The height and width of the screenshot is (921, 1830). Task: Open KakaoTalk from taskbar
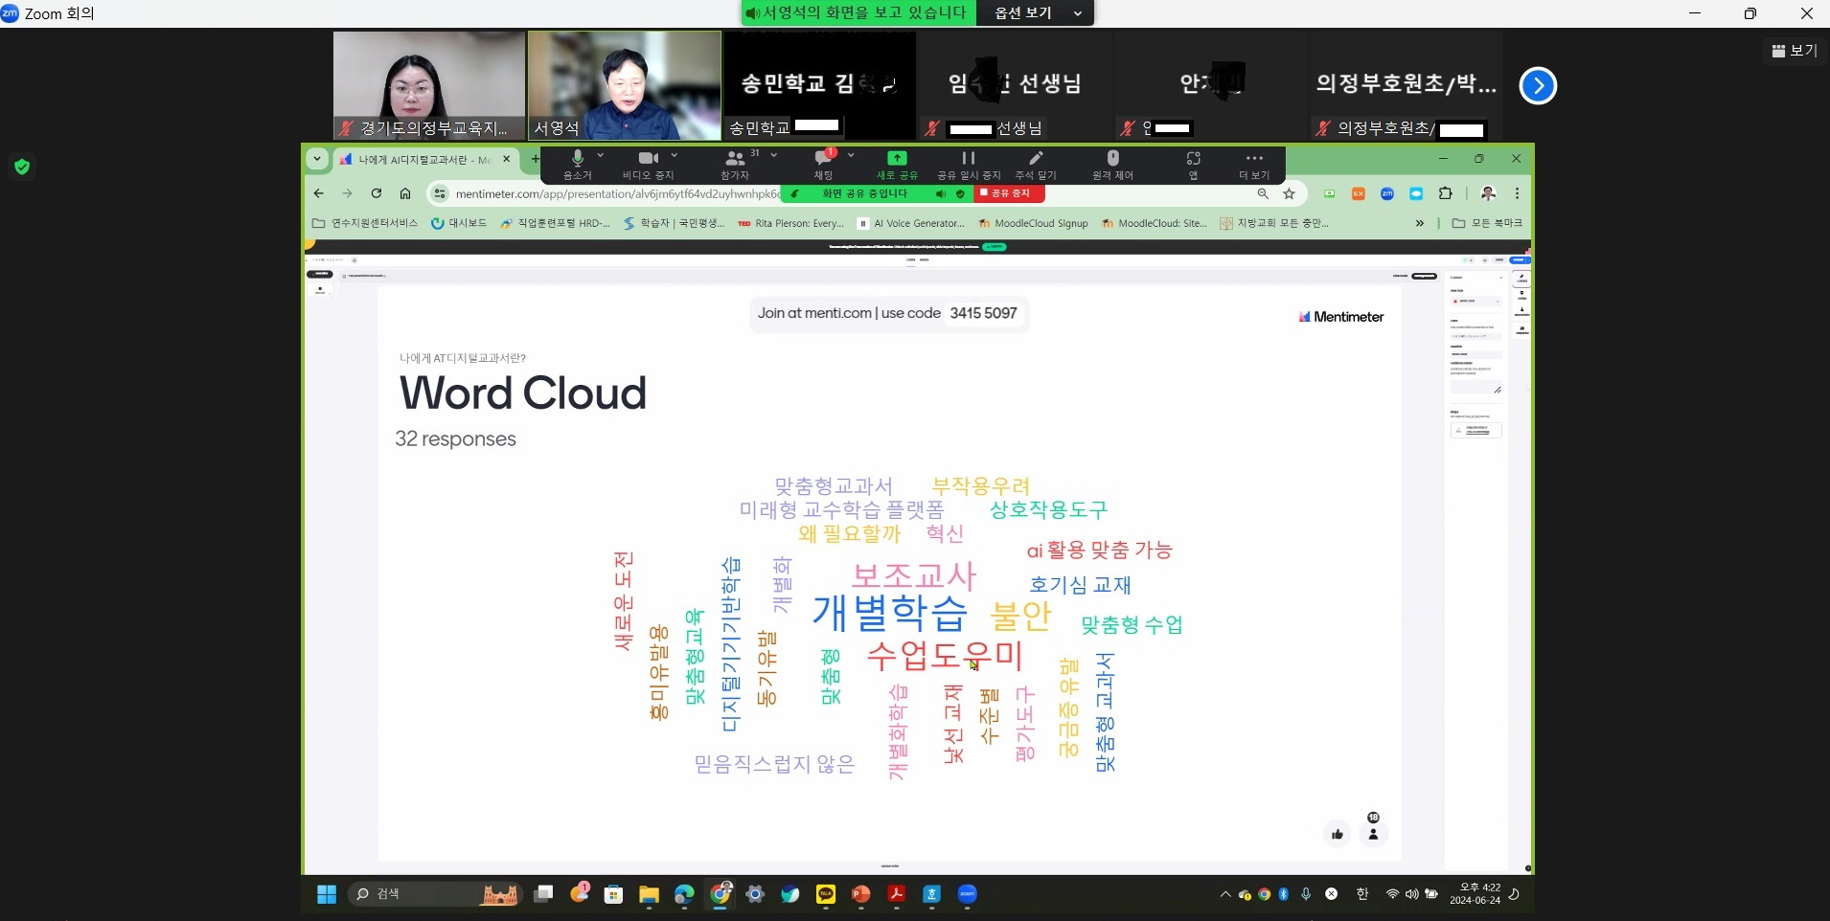(x=826, y=894)
